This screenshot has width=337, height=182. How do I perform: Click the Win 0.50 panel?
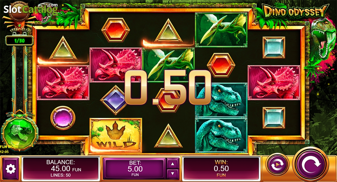[221, 168]
